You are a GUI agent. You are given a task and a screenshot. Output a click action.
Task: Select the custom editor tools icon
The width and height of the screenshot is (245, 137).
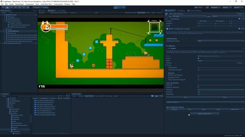[28, 8]
